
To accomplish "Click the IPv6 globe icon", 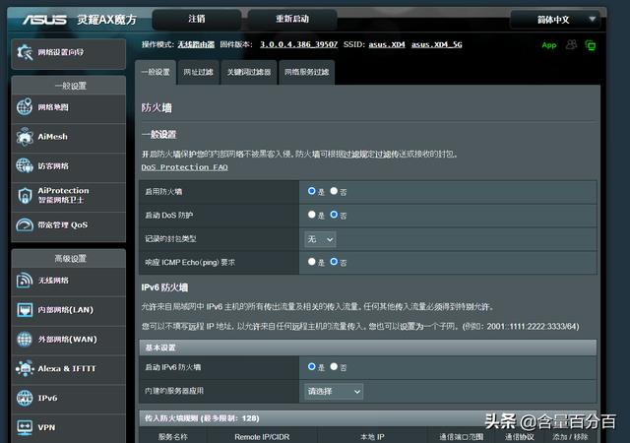I will [25, 398].
